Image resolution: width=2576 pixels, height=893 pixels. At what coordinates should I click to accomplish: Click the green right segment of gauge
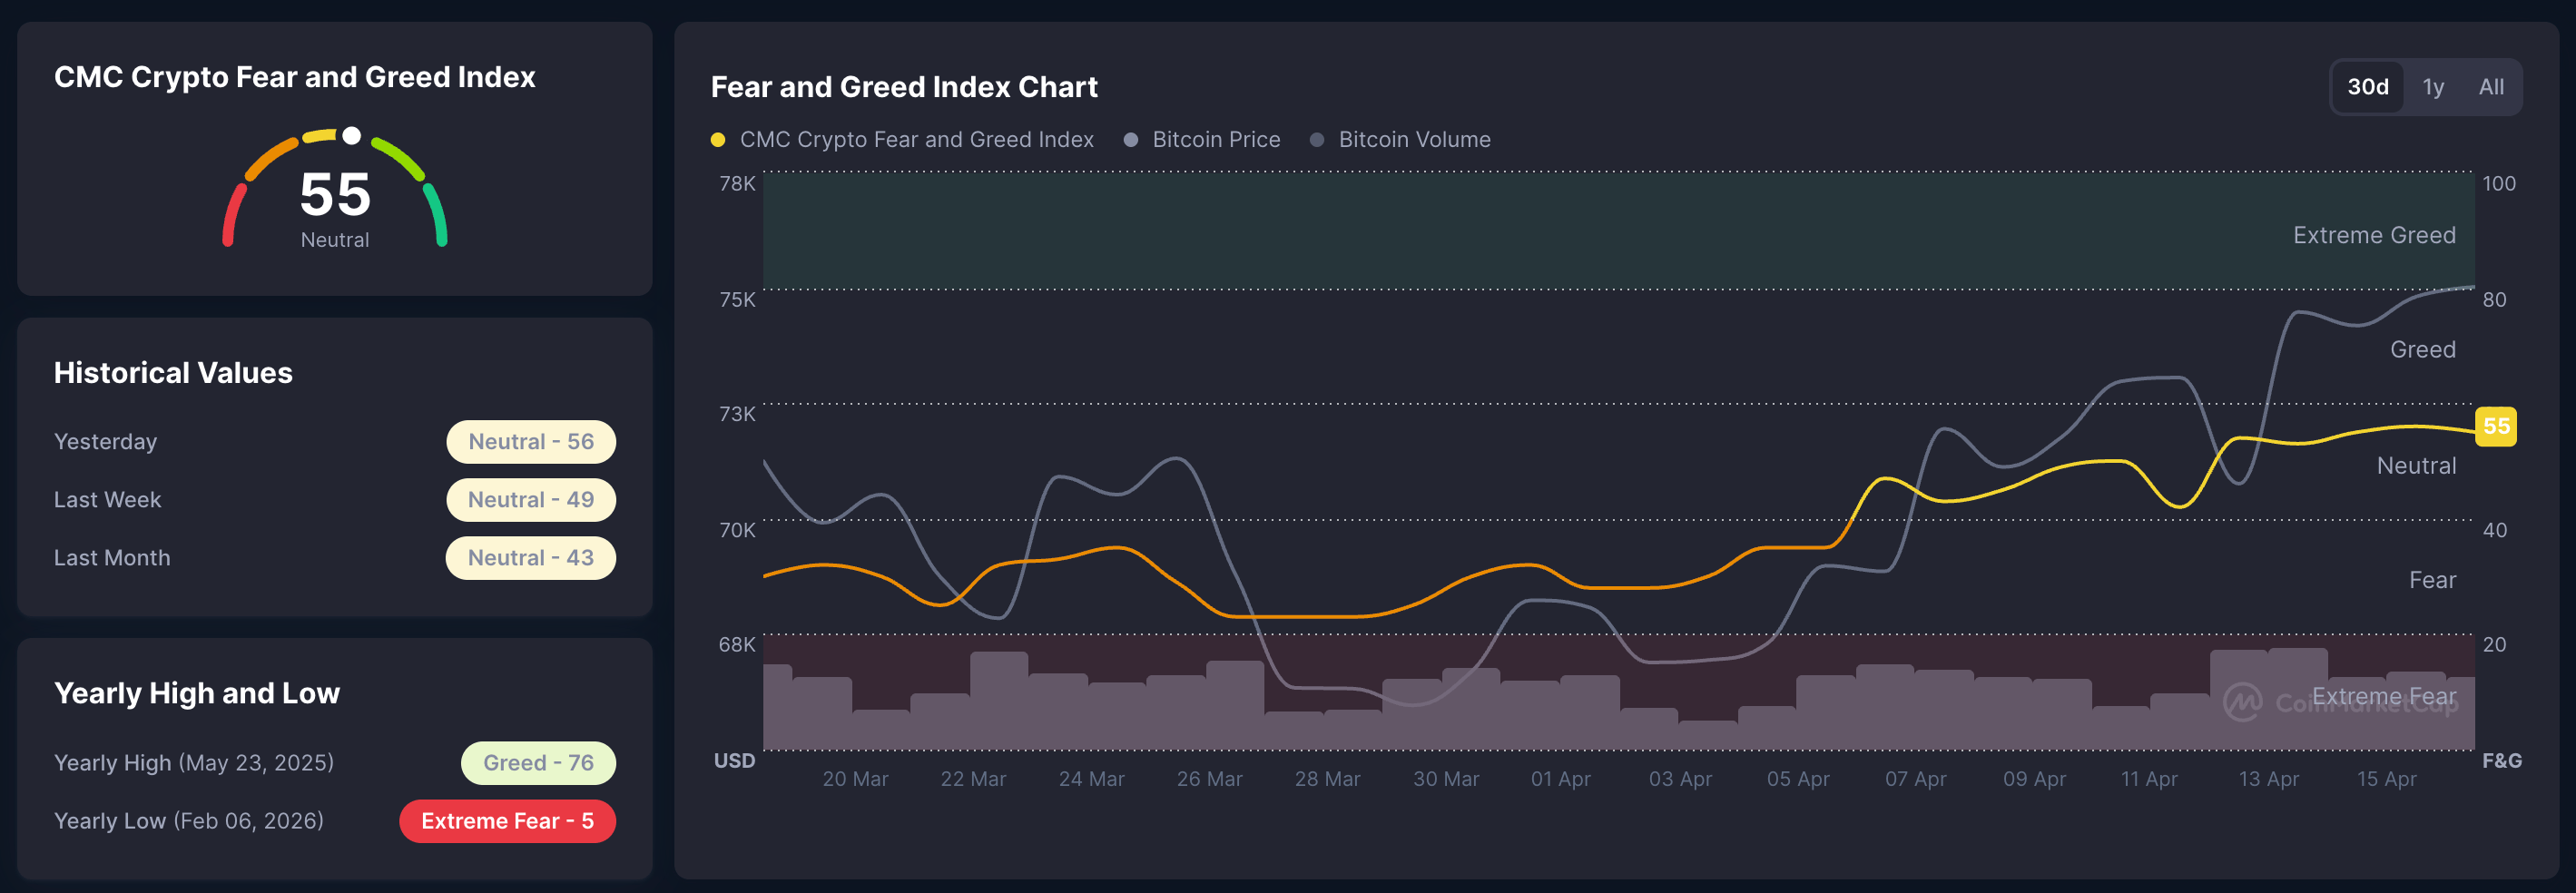click(x=436, y=213)
